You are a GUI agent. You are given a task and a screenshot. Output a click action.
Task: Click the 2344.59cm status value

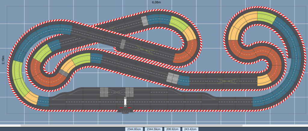coord(153,129)
